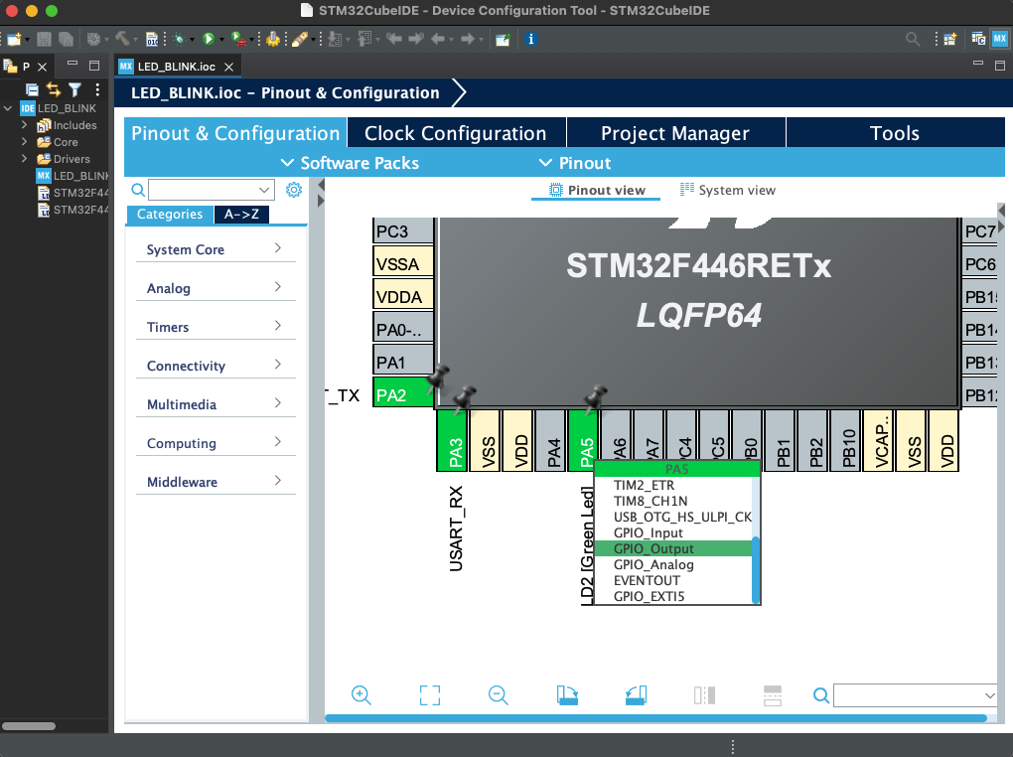Open the Project Explorer view menu dots
This screenshot has width=1013, height=757.
(97, 89)
